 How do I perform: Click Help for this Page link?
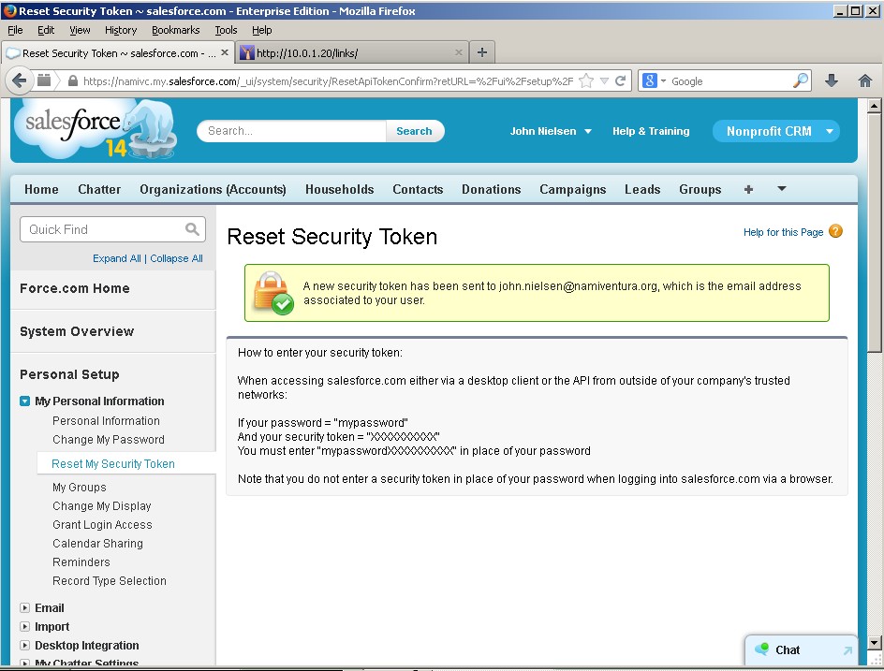[x=783, y=232]
